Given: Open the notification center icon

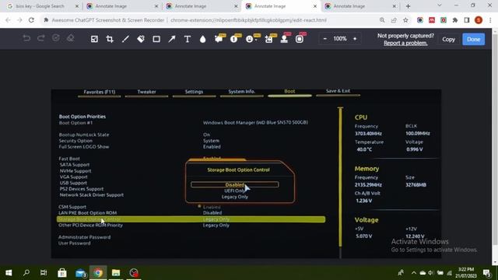Looking at the screenshot, I should pos(486,273).
